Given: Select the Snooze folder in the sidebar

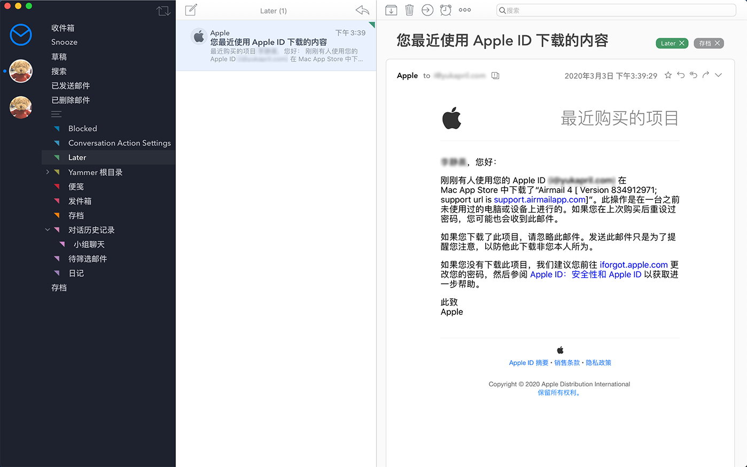Looking at the screenshot, I should tap(64, 42).
